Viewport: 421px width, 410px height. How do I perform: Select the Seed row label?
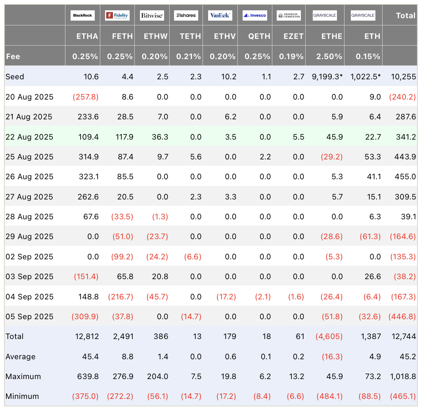(15, 77)
